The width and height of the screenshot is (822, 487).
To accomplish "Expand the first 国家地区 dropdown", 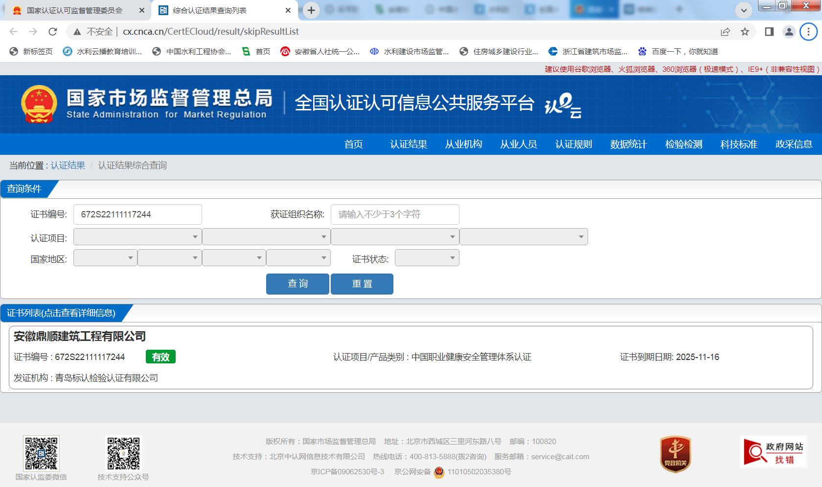I will coord(105,258).
